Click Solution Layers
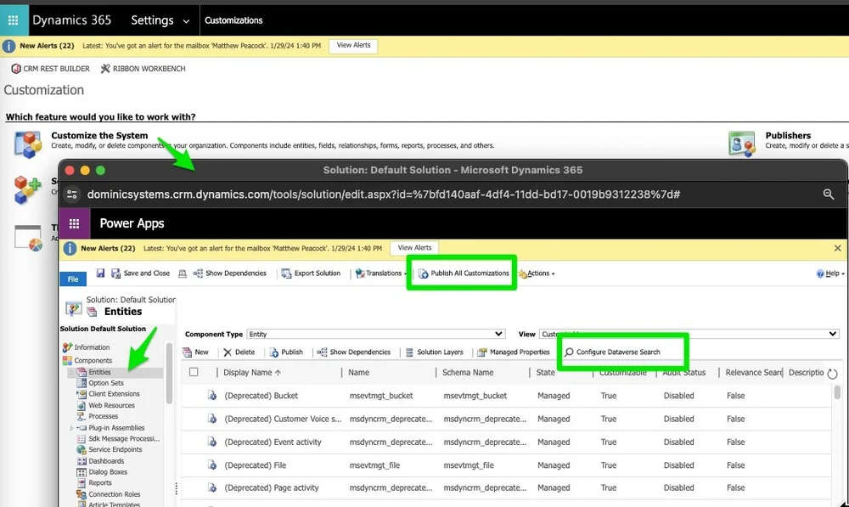Viewport: 849px width, 507px height. (434, 352)
